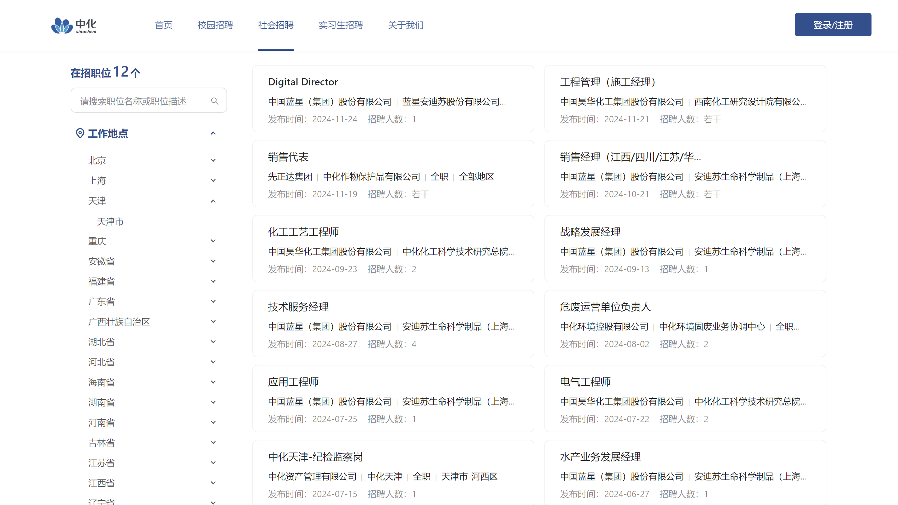Viewport: 898px width, 505px height.
Task: Open the Digital Director job posting
Action: pos(393,99)
